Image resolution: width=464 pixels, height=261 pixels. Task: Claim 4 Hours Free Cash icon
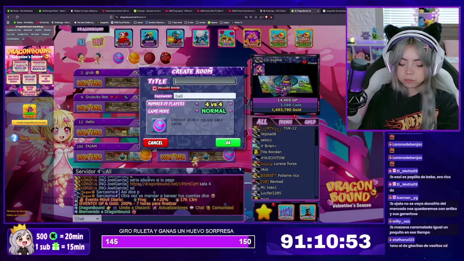pos(304,38)
